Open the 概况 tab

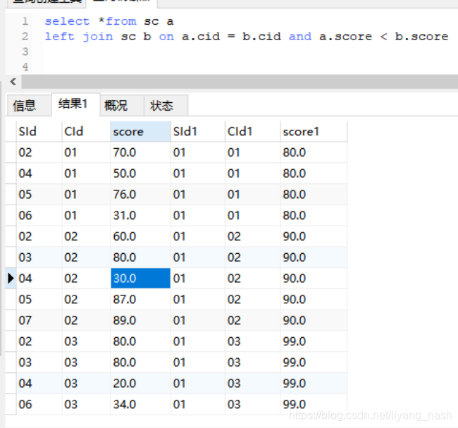click(x=122, y=106)
